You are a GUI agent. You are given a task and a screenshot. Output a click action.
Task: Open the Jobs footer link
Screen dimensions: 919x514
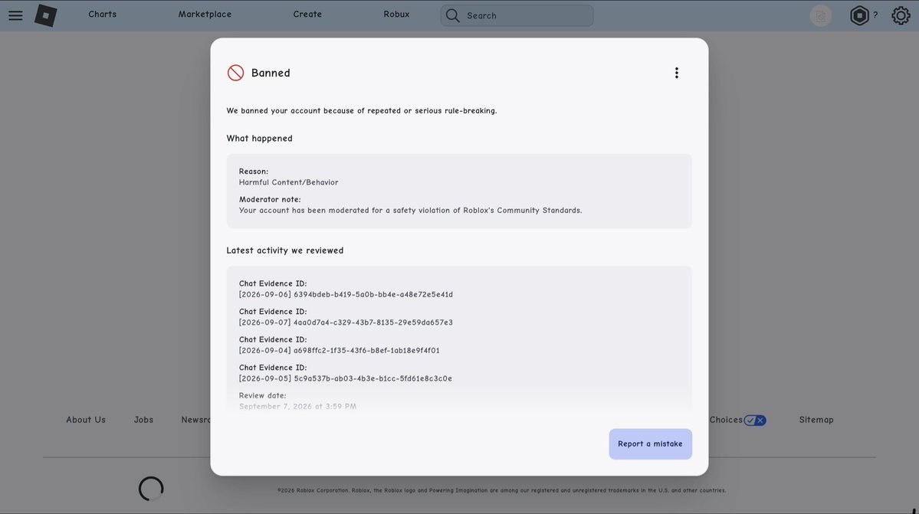(143, 420)
